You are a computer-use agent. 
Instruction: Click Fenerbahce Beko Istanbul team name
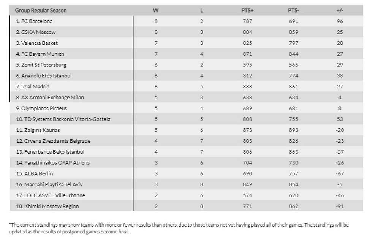(52, 152)
